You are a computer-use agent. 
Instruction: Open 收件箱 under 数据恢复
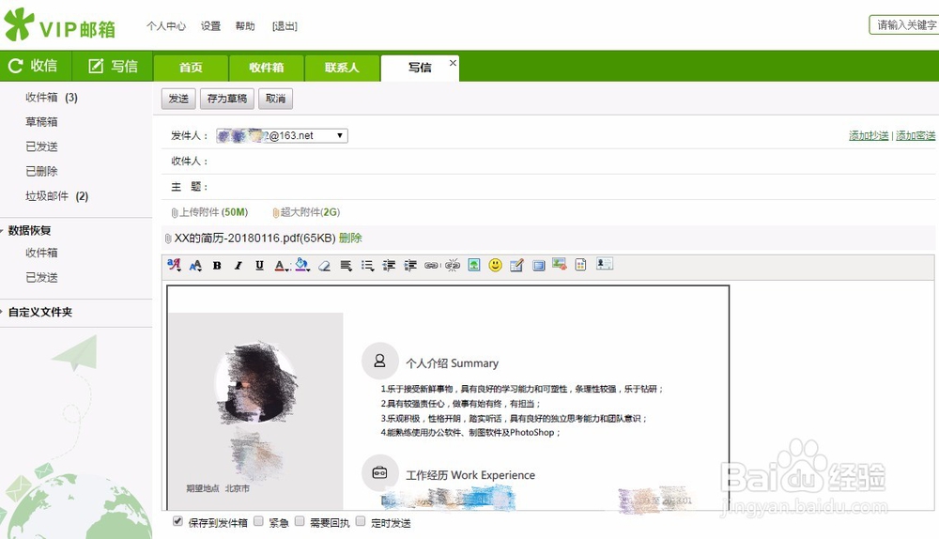coord(41,253)
